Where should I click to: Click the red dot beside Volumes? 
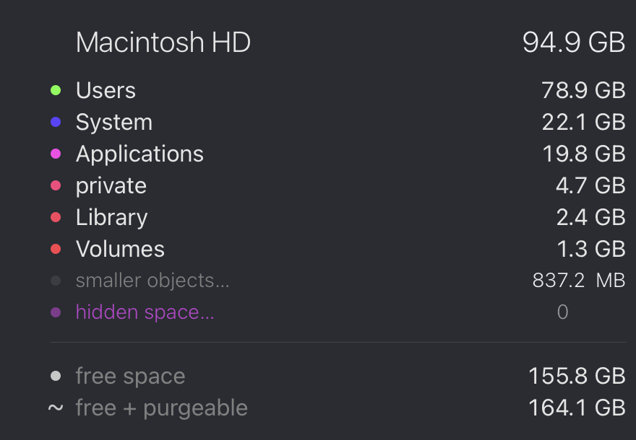[x=56, y=250]
